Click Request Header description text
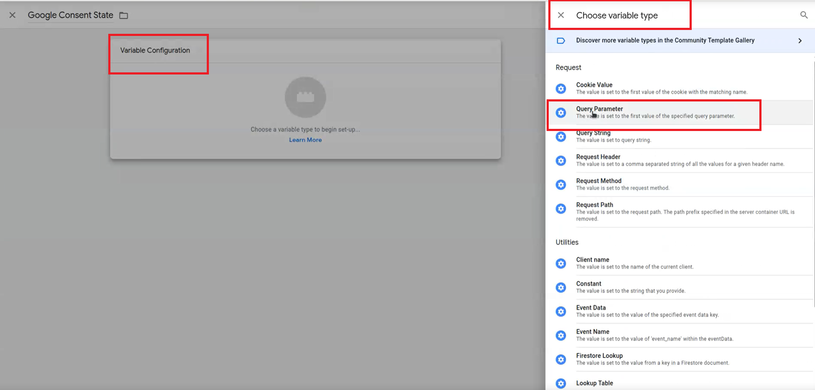 tap(680, 164)
